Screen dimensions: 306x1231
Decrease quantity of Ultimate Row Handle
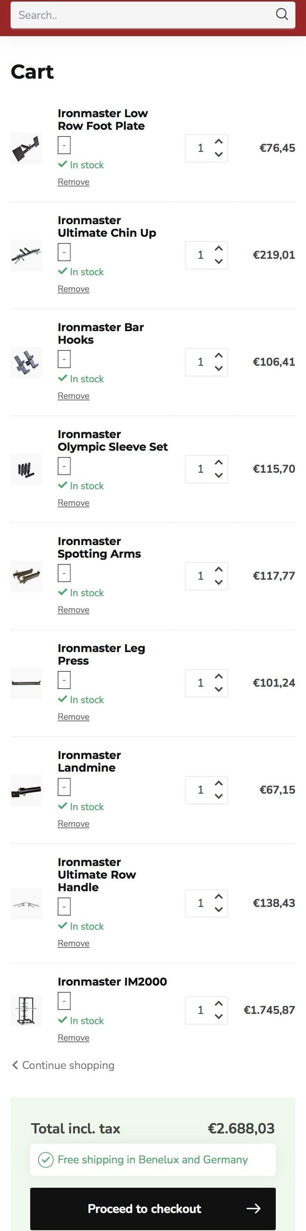(219, 910)
